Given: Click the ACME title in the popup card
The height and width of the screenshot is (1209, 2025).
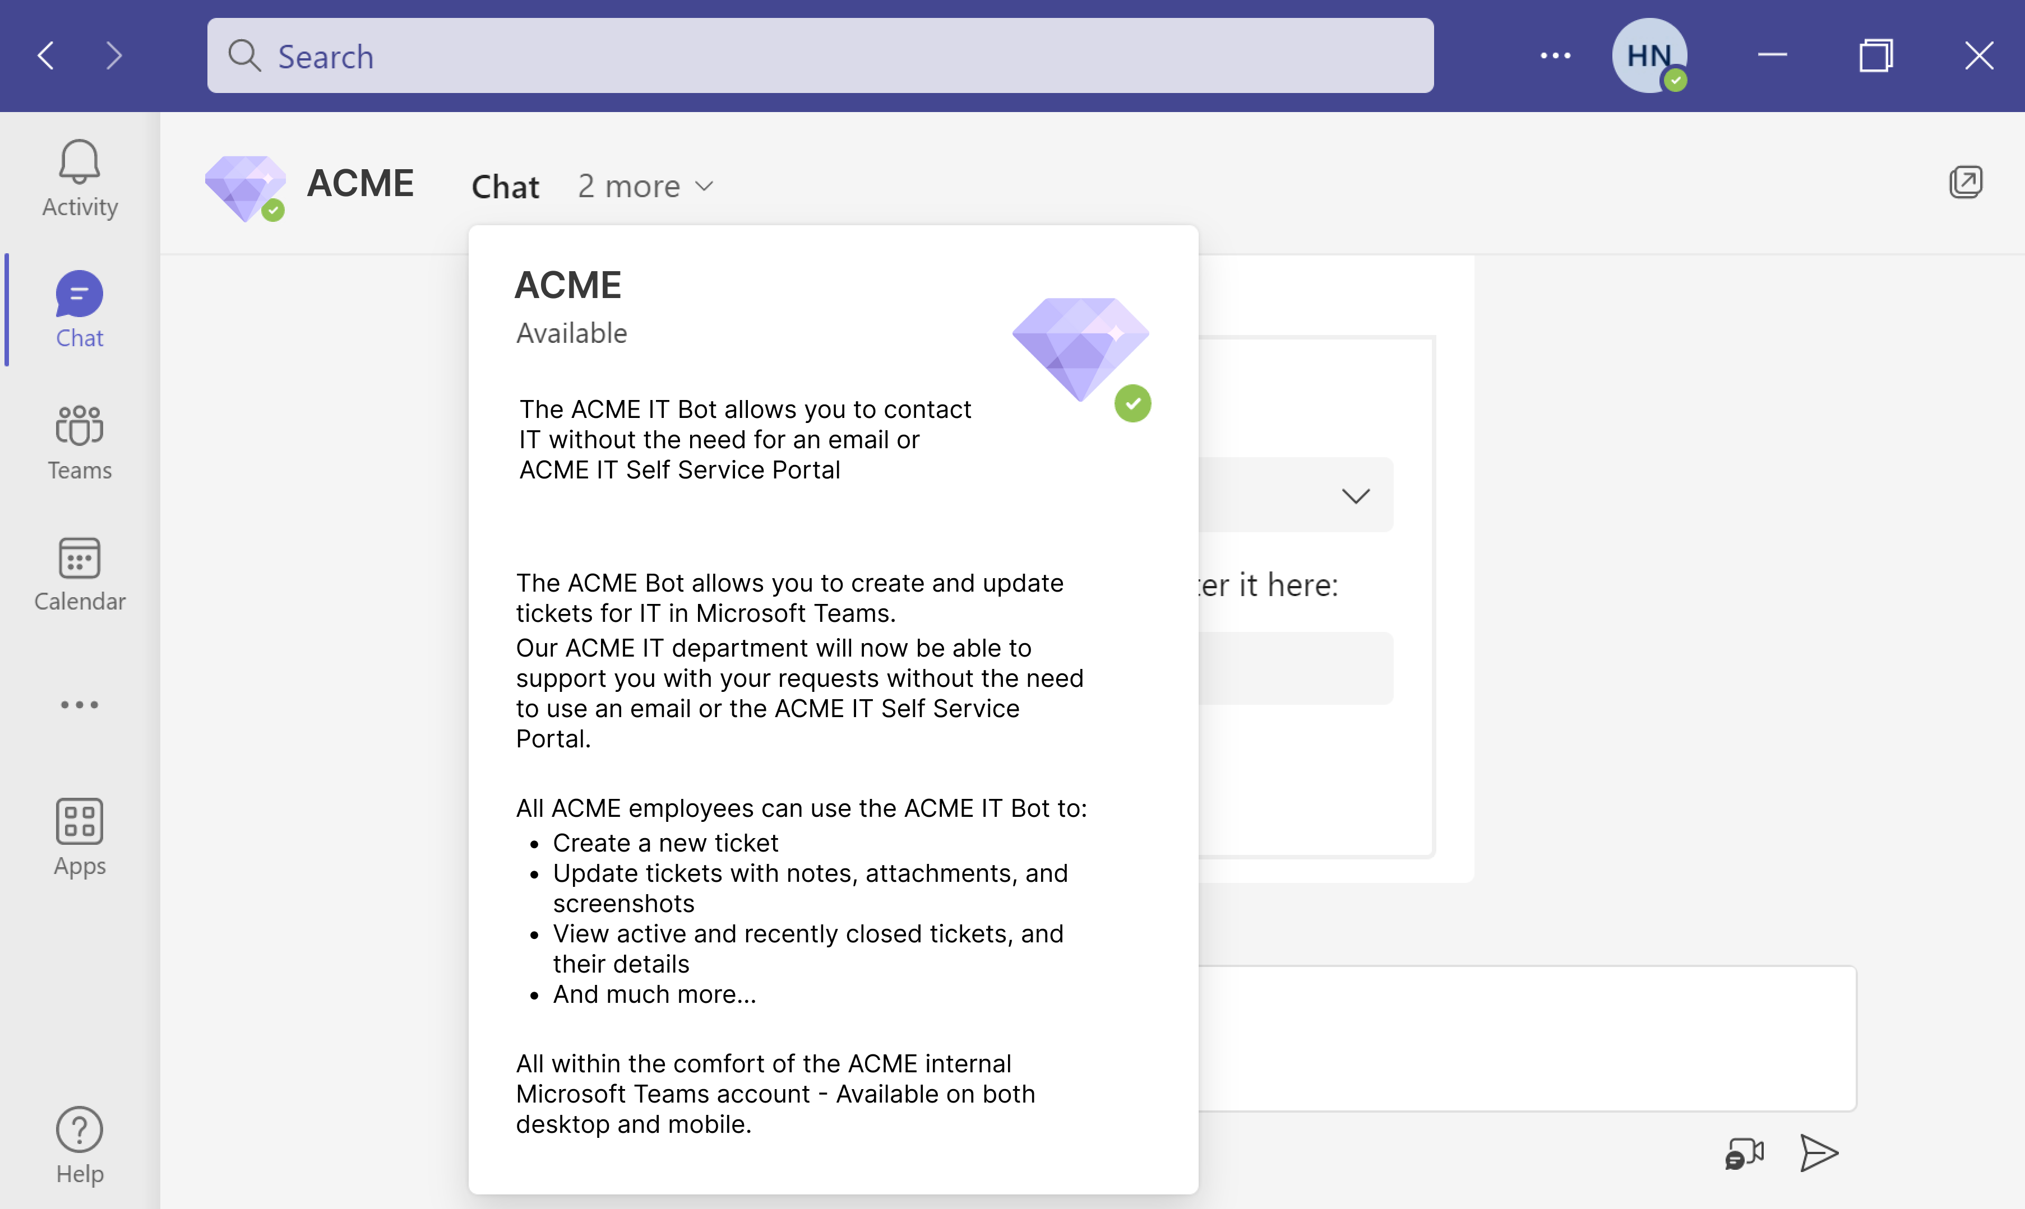Looking at the screenshot, I should click(x=568, y=285).
